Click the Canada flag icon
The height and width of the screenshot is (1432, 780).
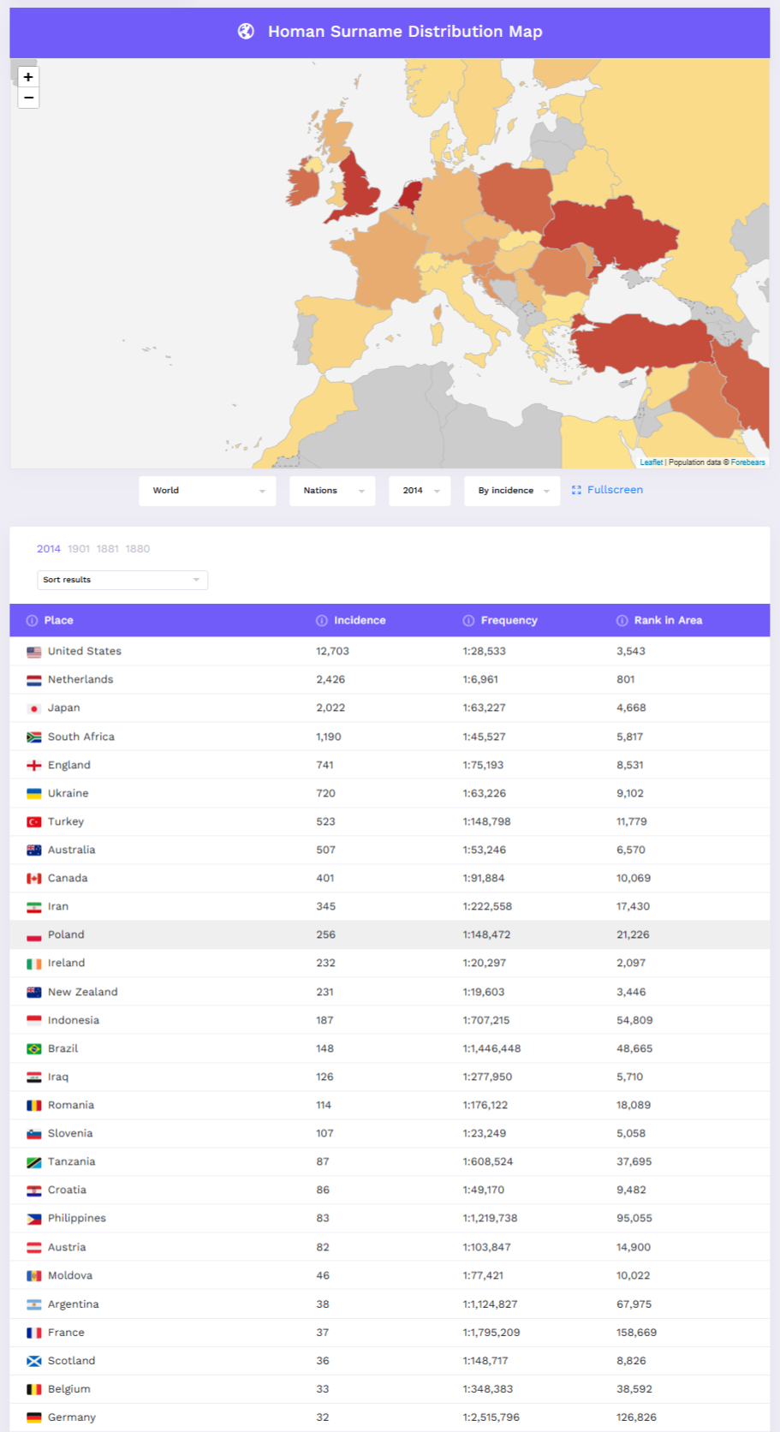point(34,878)
